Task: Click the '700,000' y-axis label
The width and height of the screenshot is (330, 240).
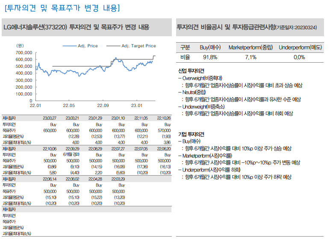Action: coord(24,53)
